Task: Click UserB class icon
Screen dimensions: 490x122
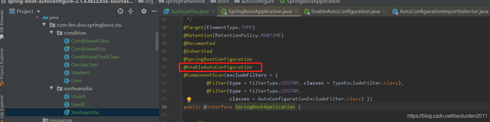Action: point(67,105)
